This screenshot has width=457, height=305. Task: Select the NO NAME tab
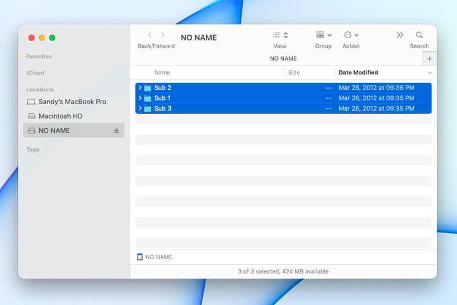[x=283, y=58]
